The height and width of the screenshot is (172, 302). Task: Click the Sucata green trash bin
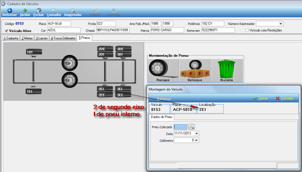(227, 70)
